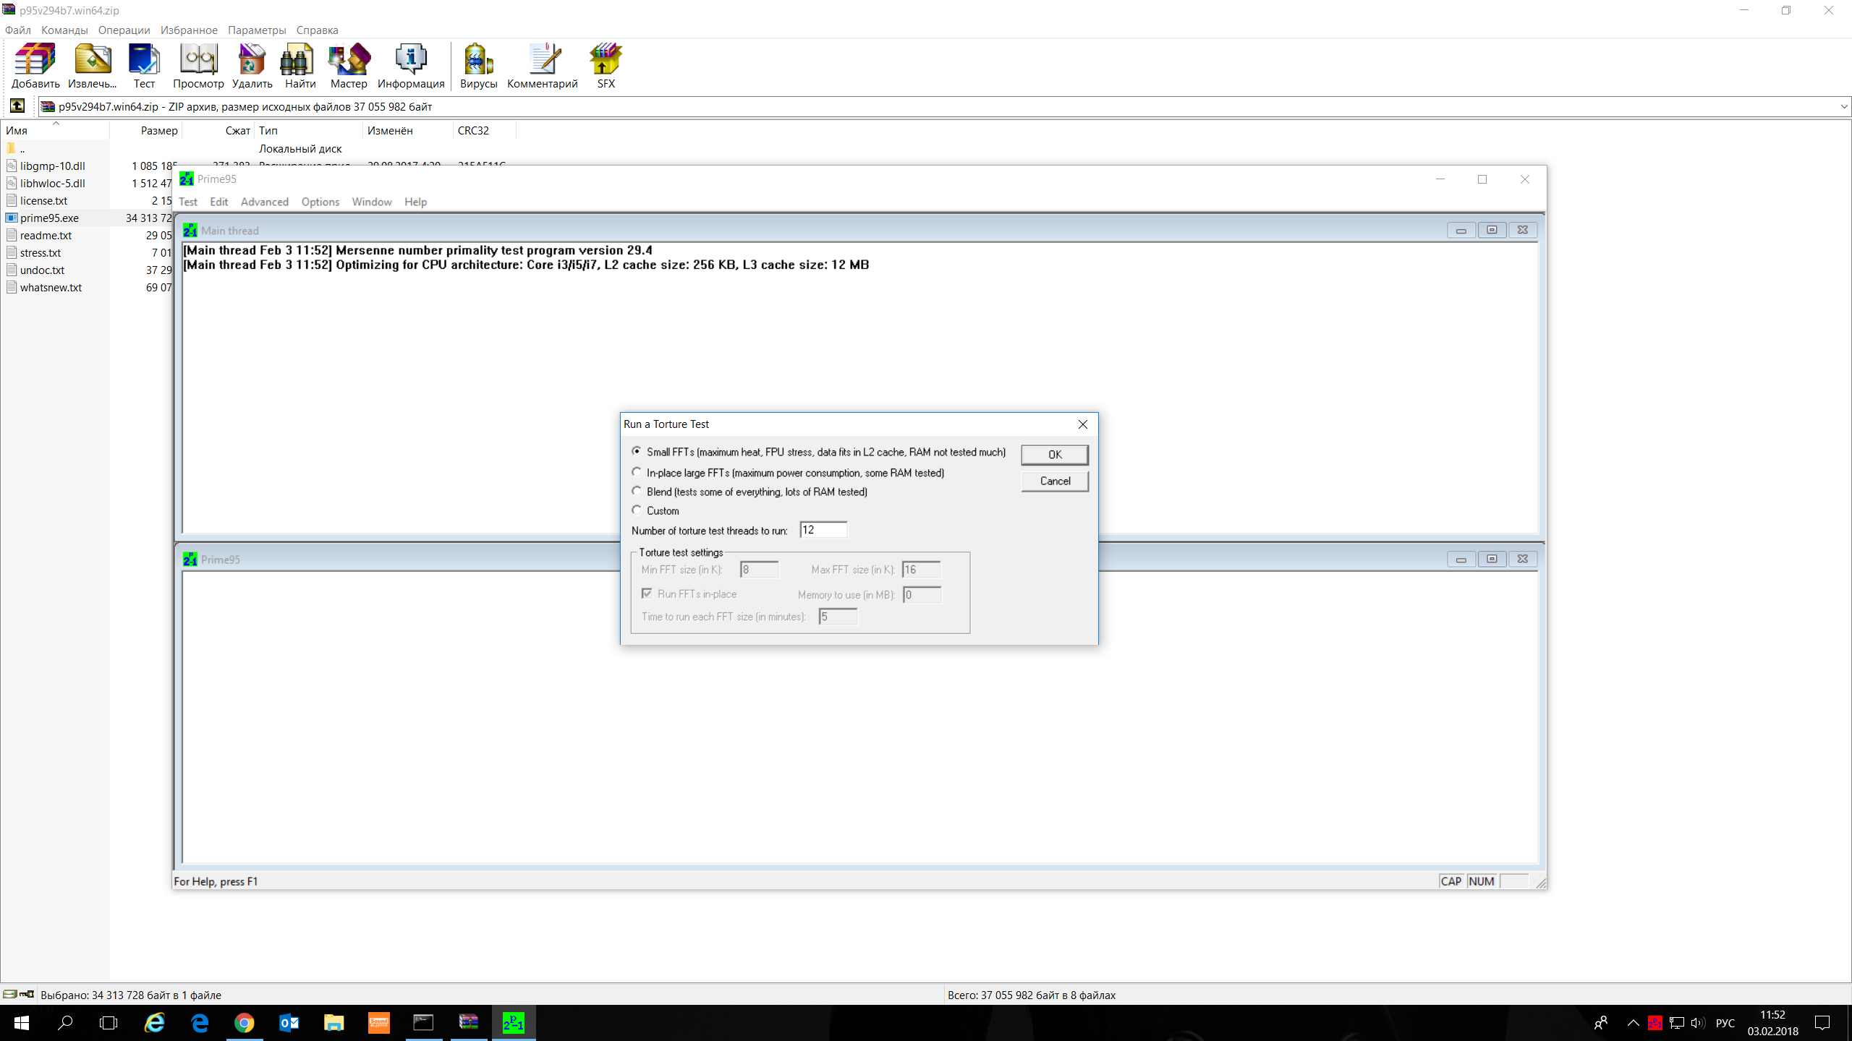Sort file list by Размер column header

coord(158,131)
